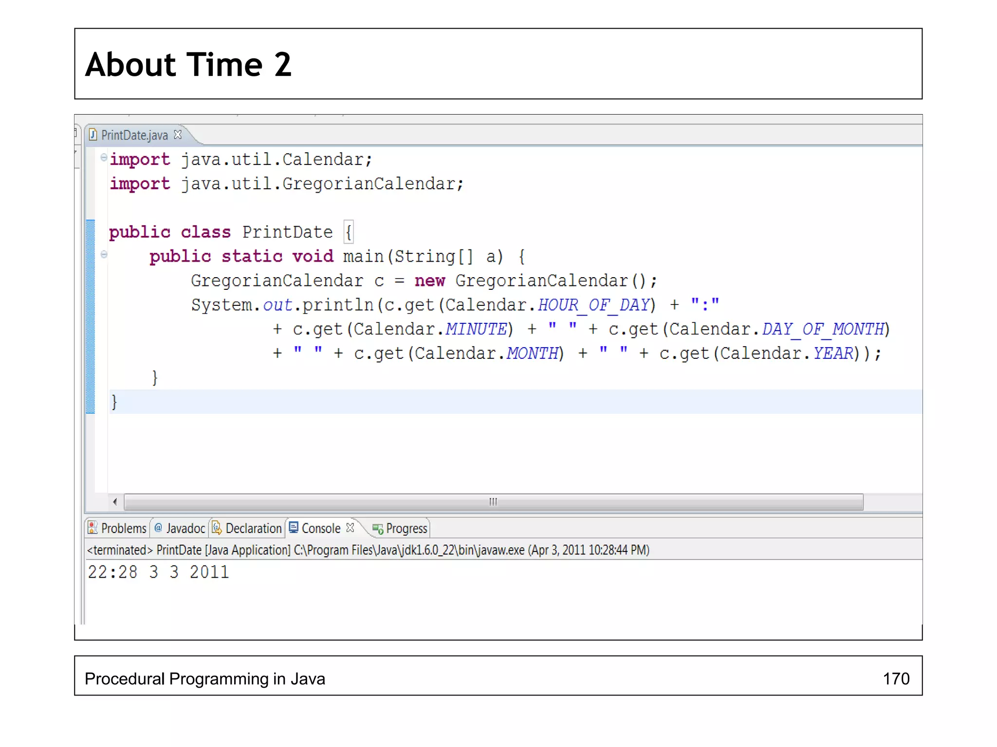Screen dimensions: 997x747
Task: Click the terminated PrintDate launch description line
Action: 368,550
